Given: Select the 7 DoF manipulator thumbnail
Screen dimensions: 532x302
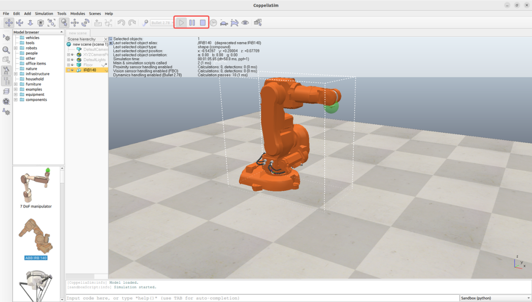Looking at the screenshot, I should (35, 187).
